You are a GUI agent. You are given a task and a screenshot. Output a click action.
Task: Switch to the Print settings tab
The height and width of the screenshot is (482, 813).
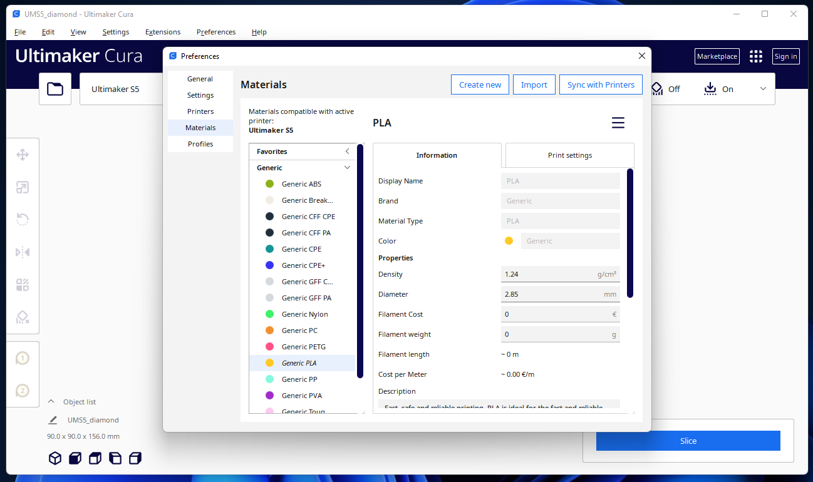click(x=570, y=155)
